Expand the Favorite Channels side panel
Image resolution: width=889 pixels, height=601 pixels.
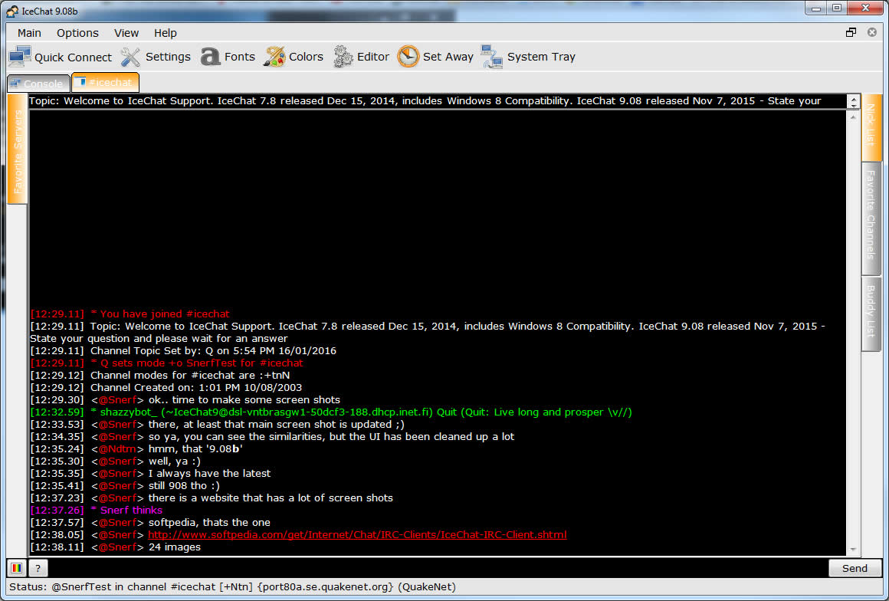point(871,218)
